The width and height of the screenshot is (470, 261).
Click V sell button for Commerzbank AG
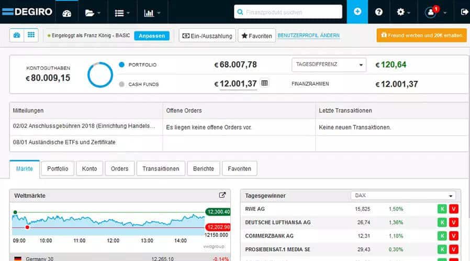pyautogui.click(x=454, y=236)
